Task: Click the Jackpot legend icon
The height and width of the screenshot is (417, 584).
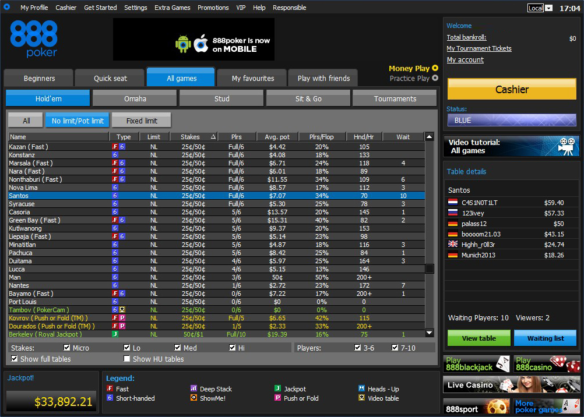Action: 277,388
